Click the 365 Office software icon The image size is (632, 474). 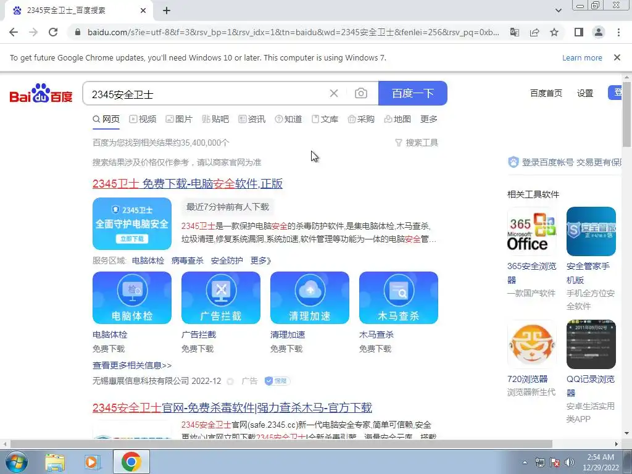click(x=531, y=231)
